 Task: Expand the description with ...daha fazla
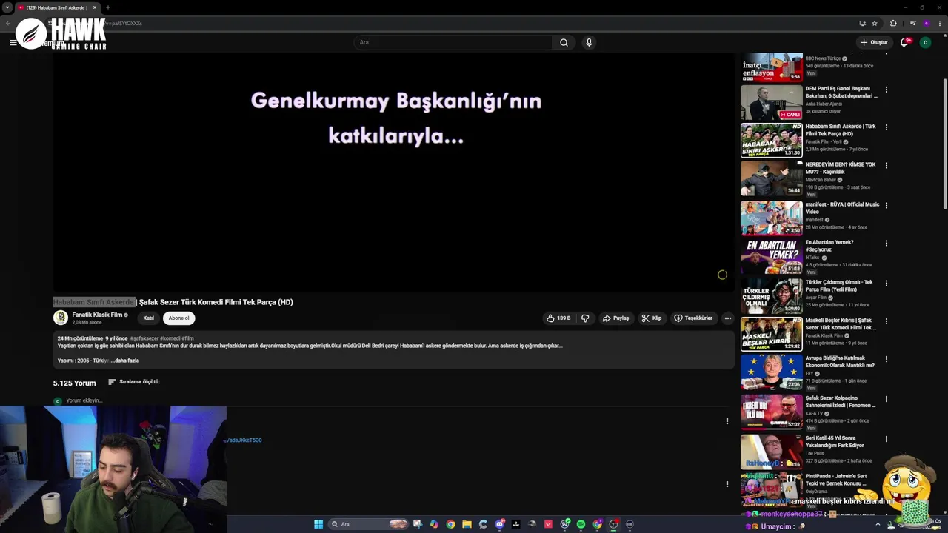(x=125, y=361)
